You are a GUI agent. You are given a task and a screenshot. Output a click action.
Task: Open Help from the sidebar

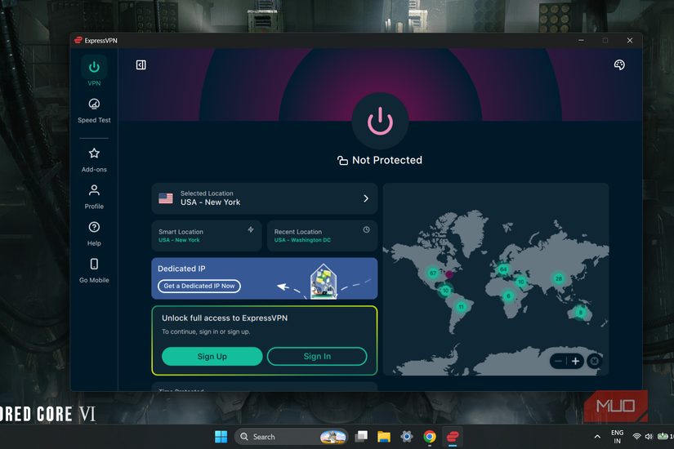94,233
